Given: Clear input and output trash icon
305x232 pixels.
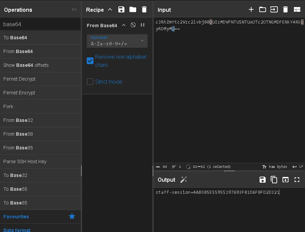Looking at the screenshot, I should (285, 9).
